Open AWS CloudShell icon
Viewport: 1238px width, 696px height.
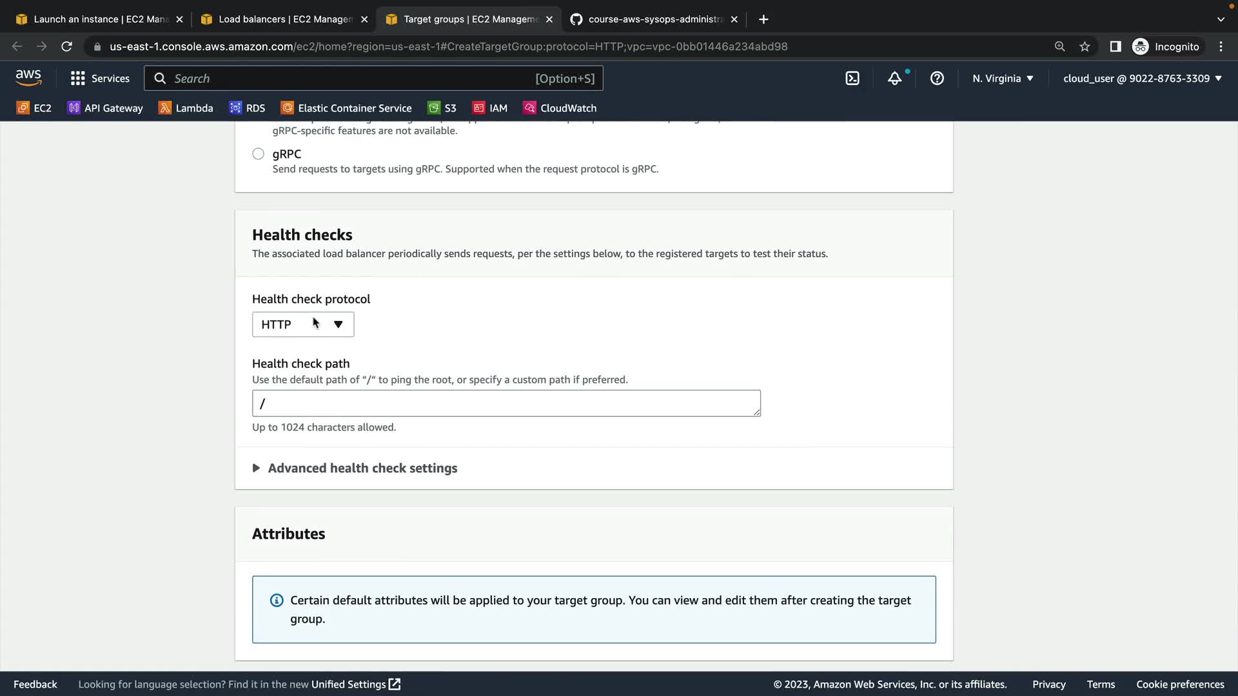[852, 79]
